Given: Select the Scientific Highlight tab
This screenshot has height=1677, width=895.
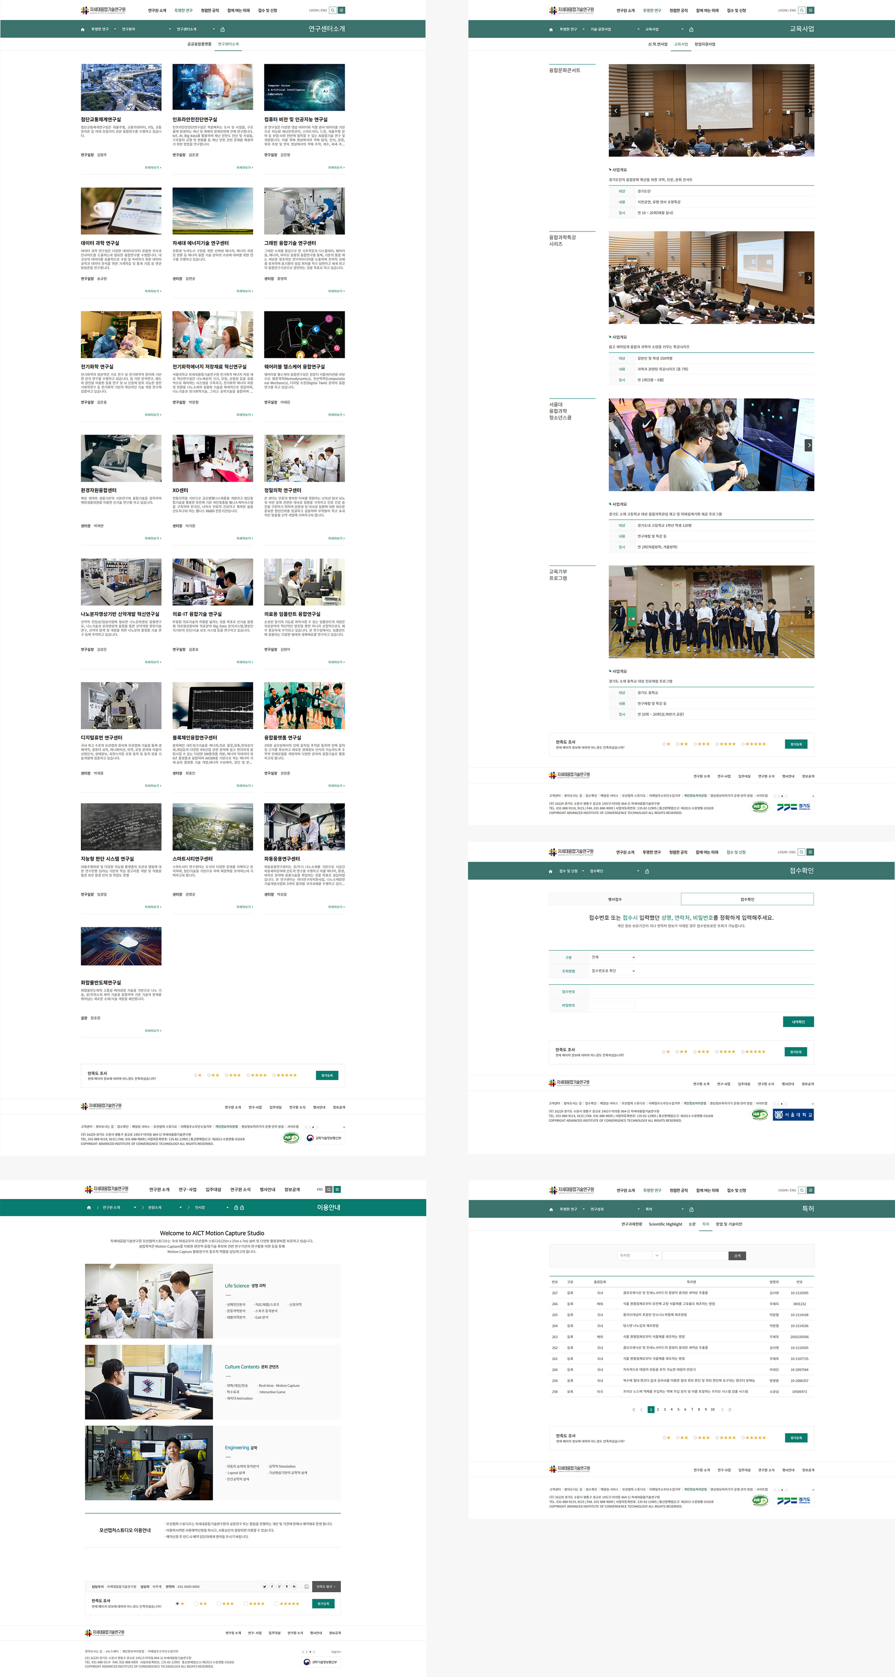Looking at the screenshot, I should [x=665, y=1224].
